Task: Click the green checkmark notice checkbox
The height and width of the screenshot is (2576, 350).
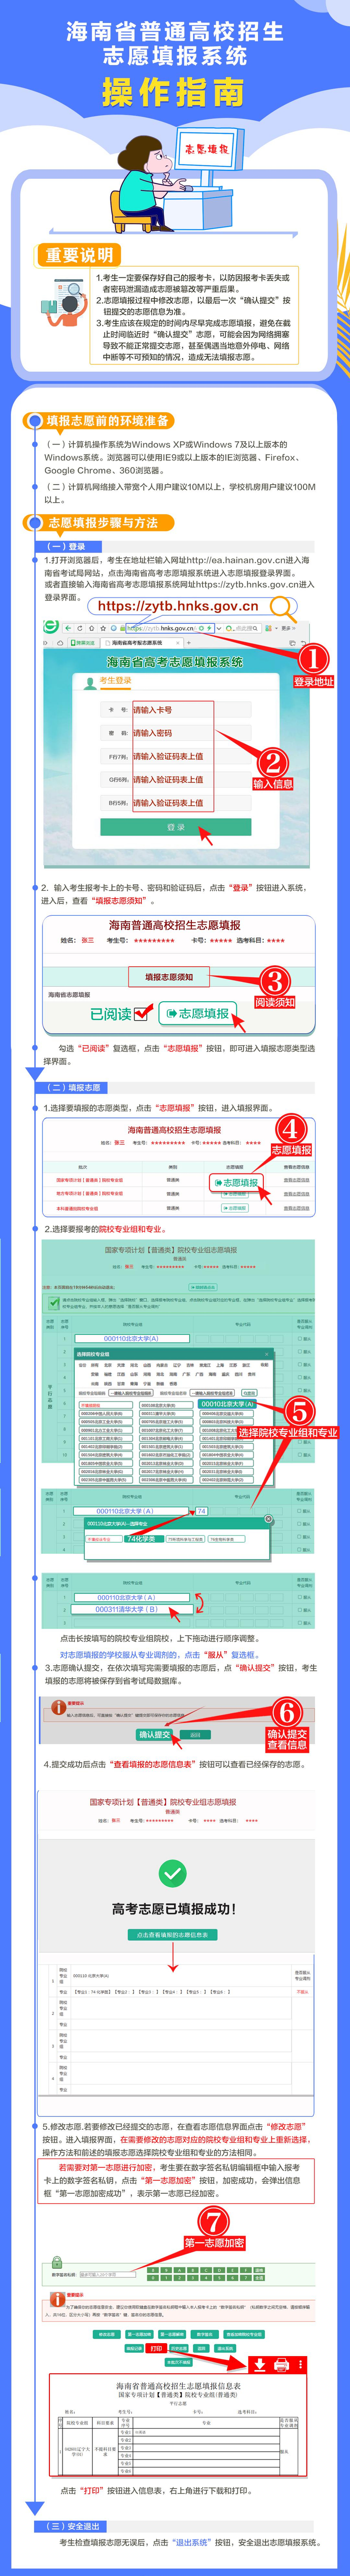Action: [x=54, y=1302]
